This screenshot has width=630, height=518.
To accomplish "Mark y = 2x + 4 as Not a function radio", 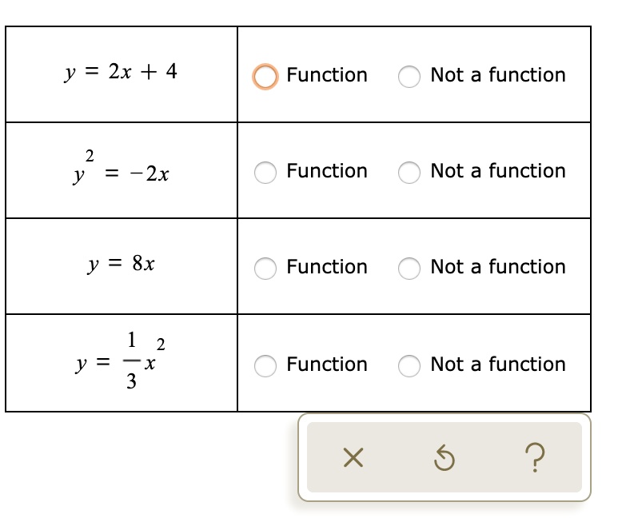I will tap(409, 76).
